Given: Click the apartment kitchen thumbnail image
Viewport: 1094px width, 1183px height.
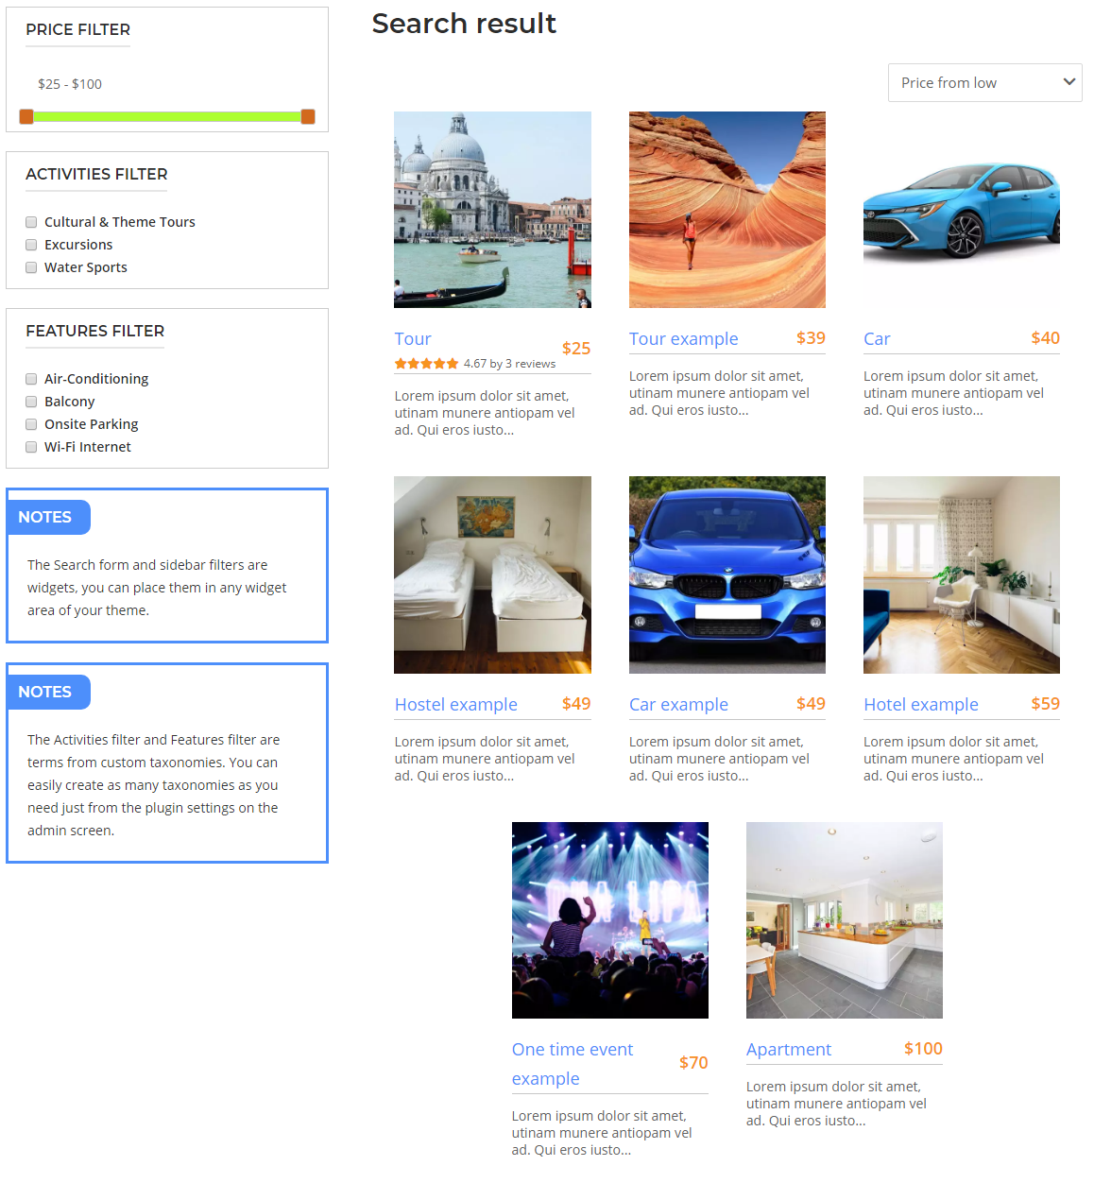Looking at the screenshot, I should coord(845,920).
